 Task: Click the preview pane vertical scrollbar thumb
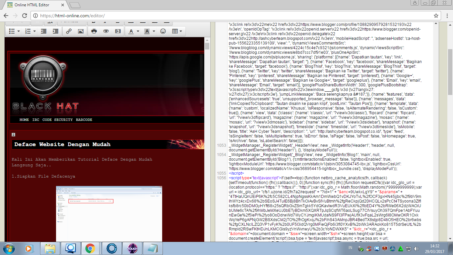point(207,46)
